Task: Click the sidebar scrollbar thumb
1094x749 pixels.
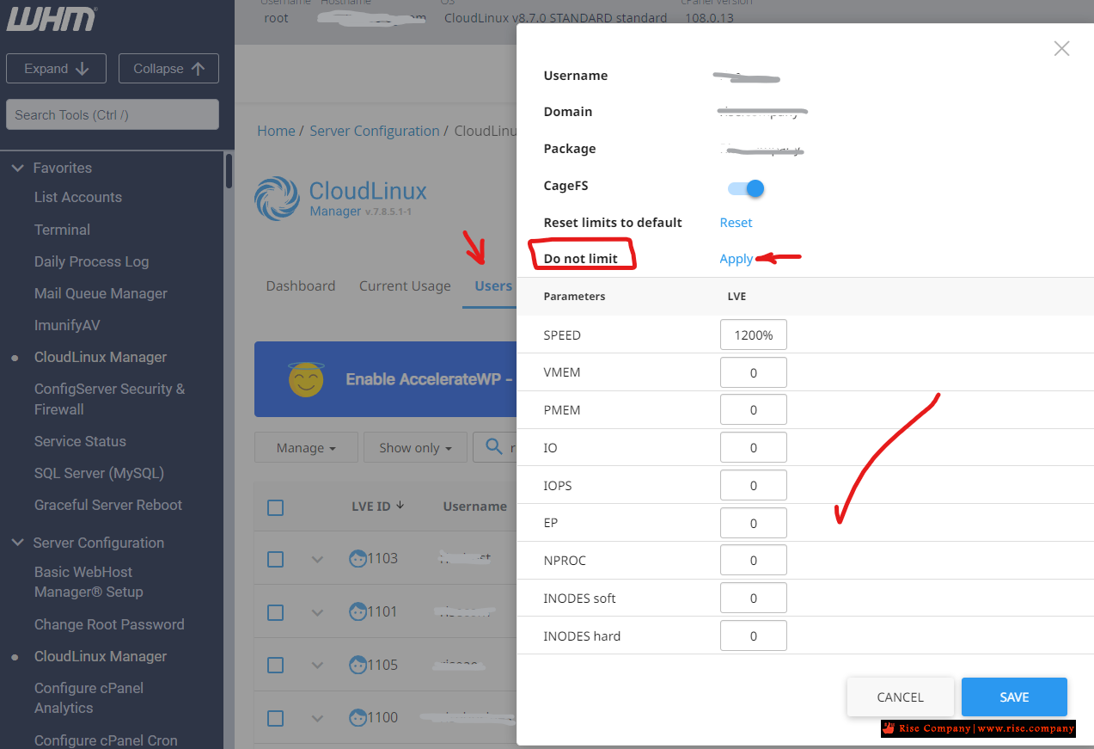Action: tap(229, 170)
